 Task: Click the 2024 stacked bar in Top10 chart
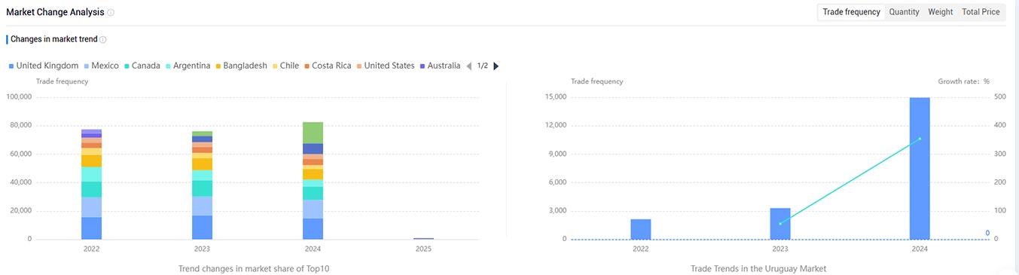pos(313,180)
